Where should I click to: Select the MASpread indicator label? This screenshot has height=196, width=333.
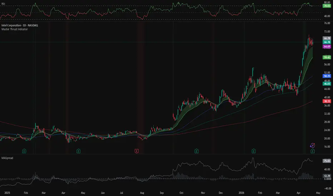point(7,158)
